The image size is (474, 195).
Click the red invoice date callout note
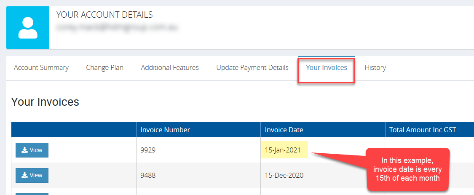407,169
